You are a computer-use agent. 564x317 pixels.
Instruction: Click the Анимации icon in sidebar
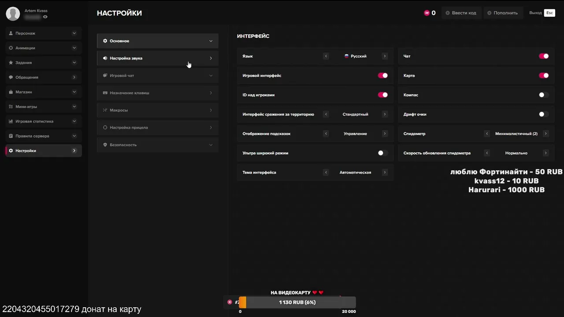click(x=11, y=48)
